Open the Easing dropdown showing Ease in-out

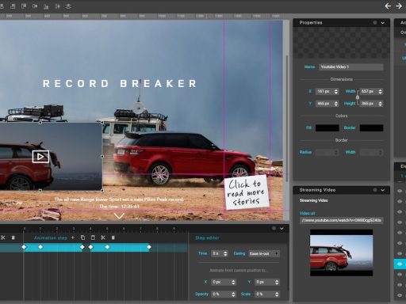click(x=264, y=253)
